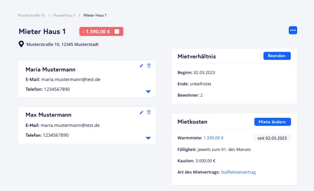Click pencil icon on Max Mustermann card

(x=141, y=112)
